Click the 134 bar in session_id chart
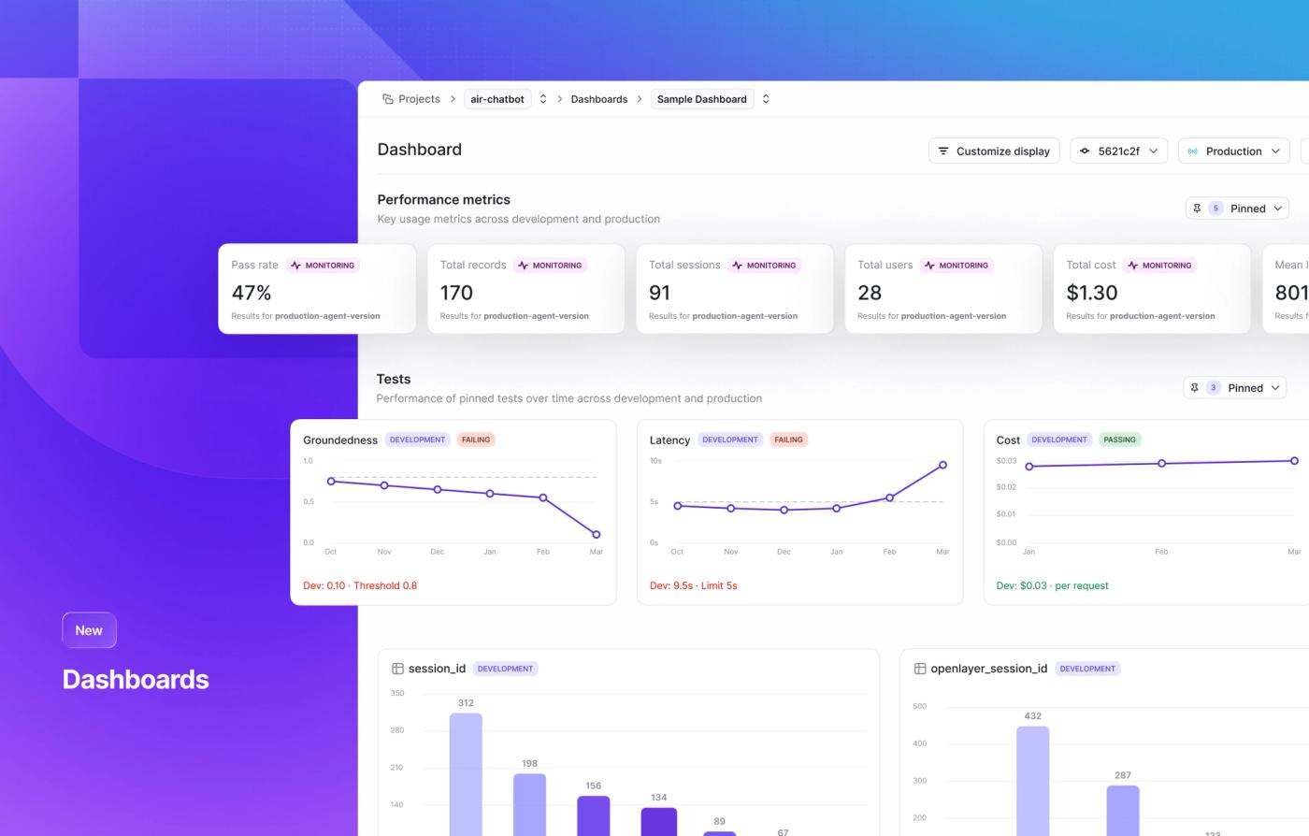Screen dimensions: 1309x836 click(658, 822)
